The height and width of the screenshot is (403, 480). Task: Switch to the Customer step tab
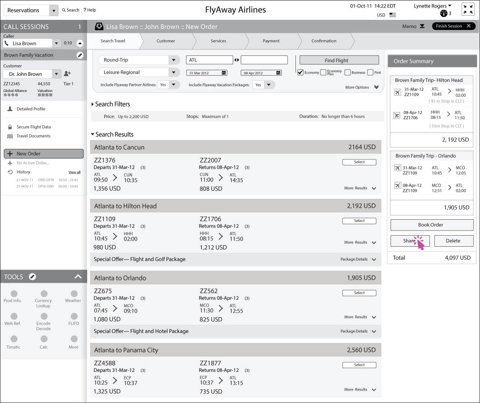[165, 41]
